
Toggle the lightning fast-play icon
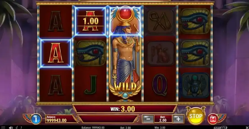[17, 128]
